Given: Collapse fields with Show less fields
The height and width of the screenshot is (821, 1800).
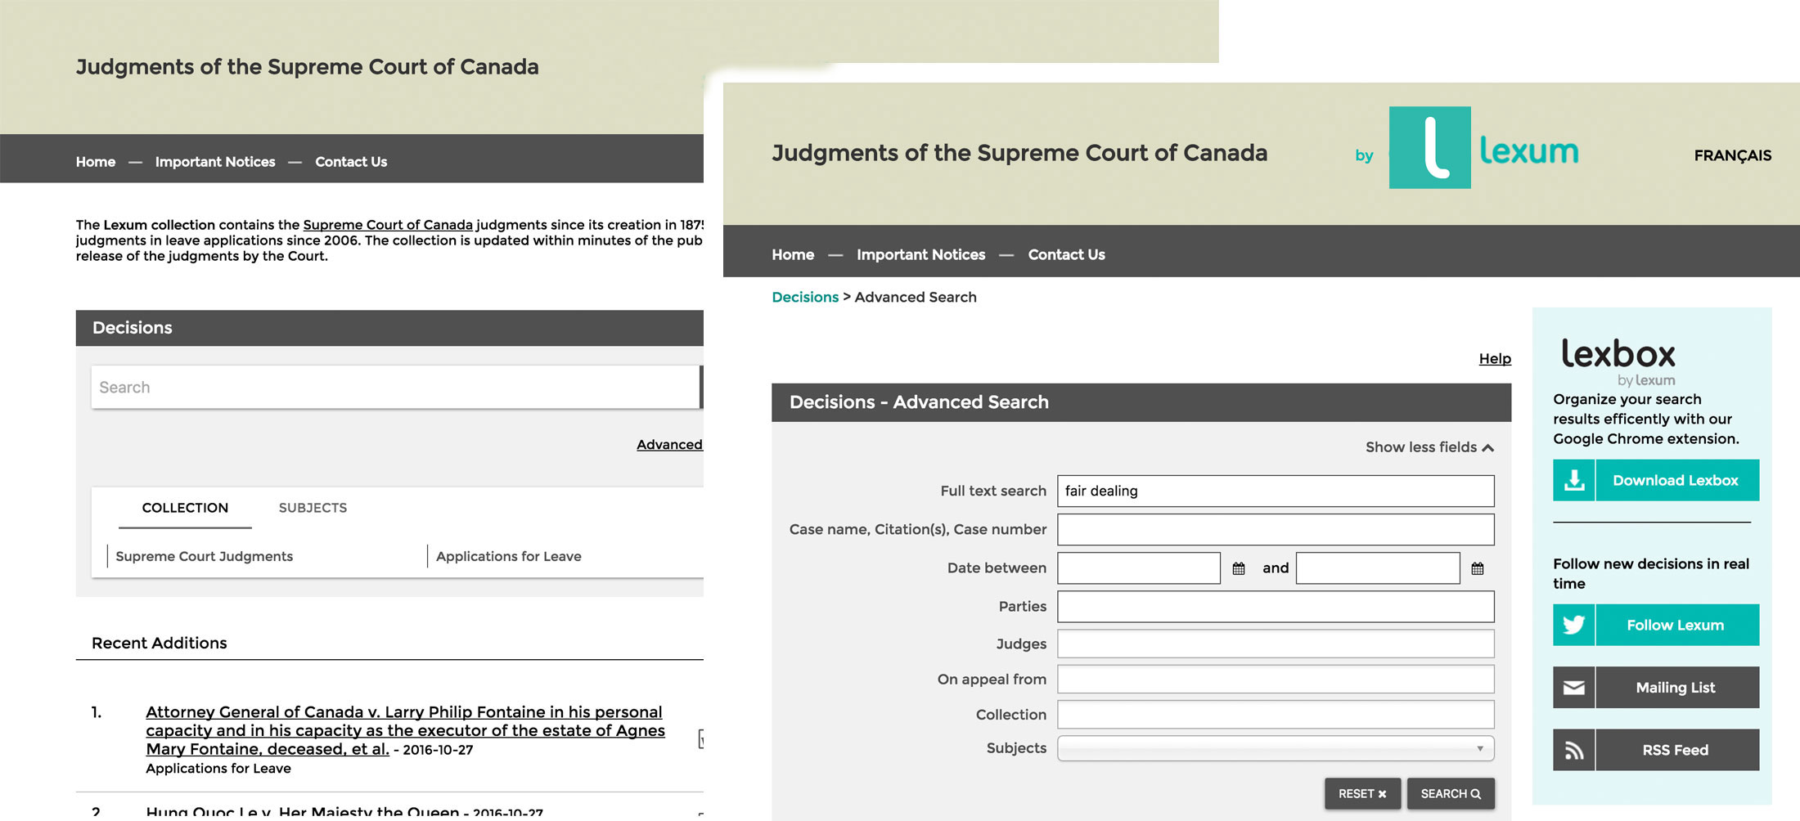Looking at the screenshot, I should [x=1429, y=447].
